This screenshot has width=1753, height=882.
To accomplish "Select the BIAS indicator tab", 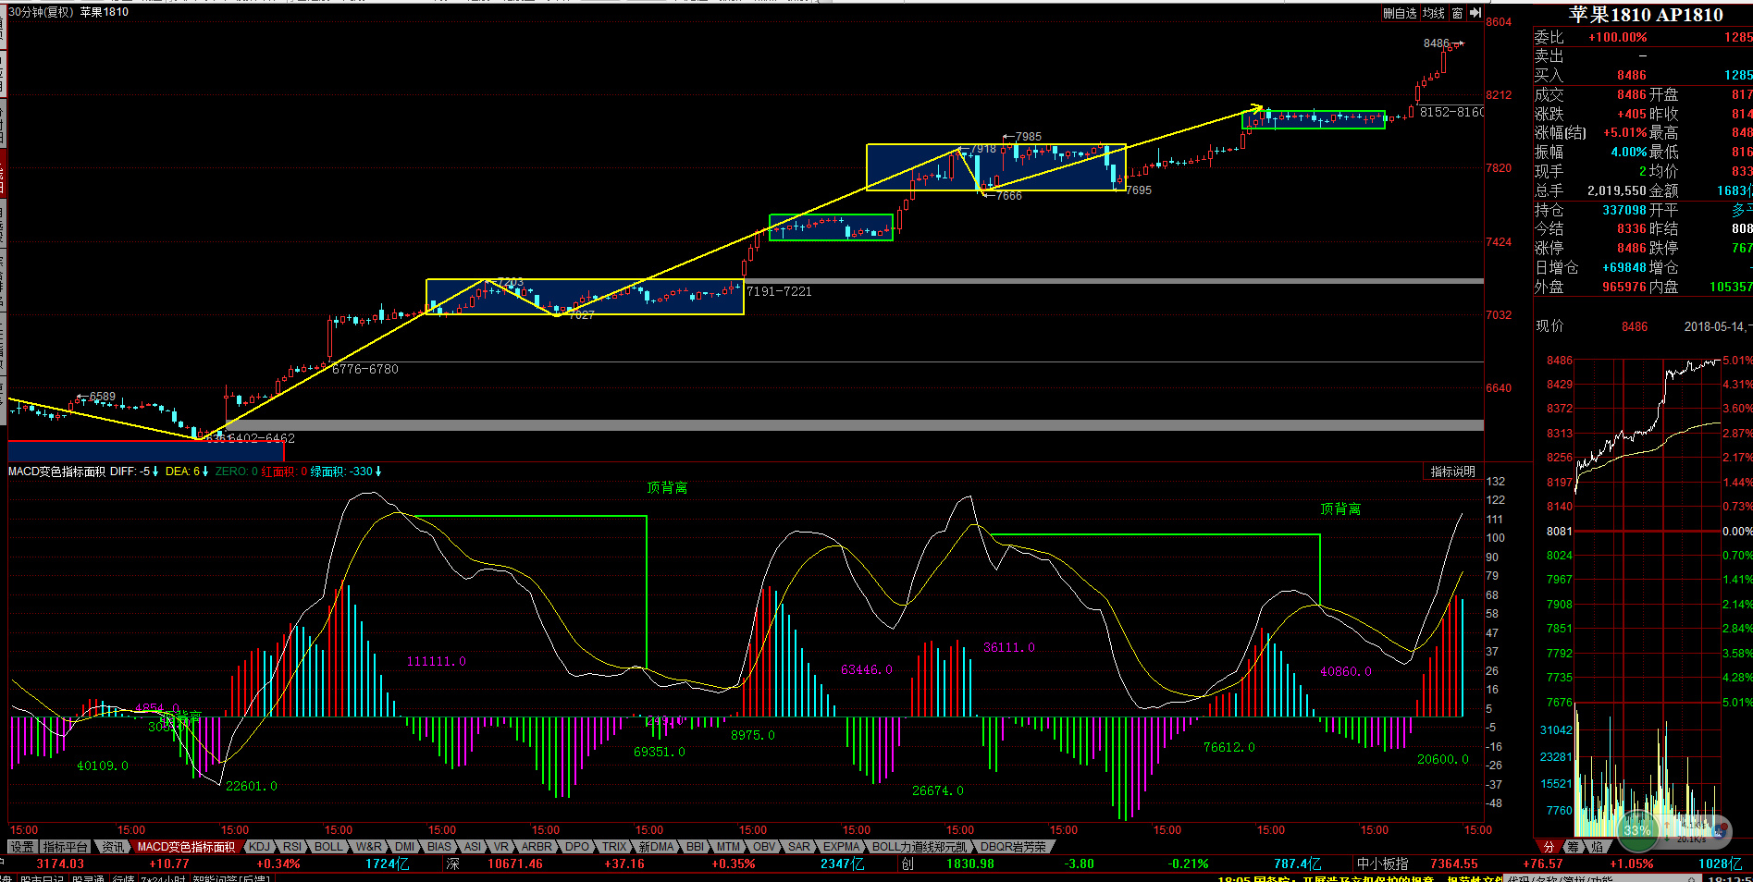I will [439, 847].
